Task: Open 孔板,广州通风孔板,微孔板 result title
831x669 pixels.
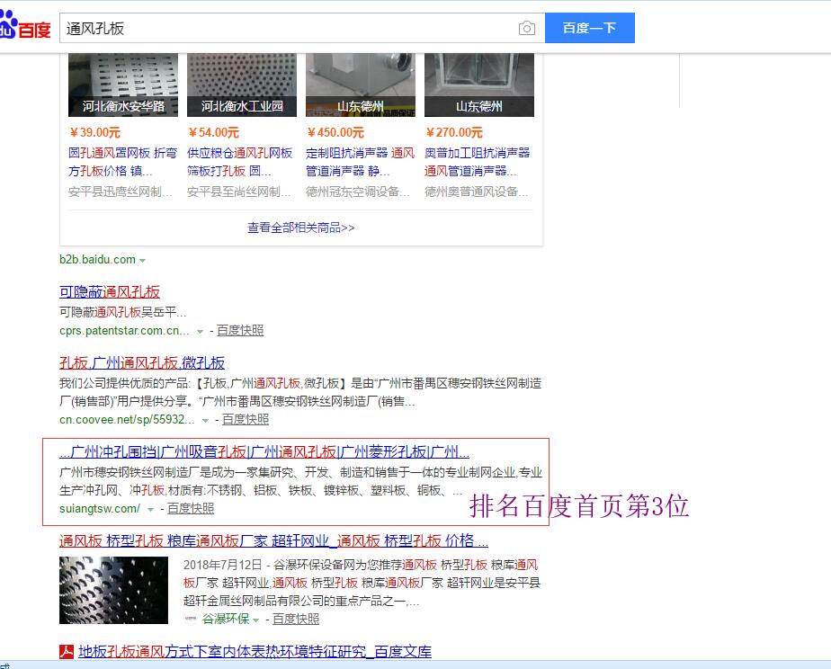Action: (x=142, y=363)
